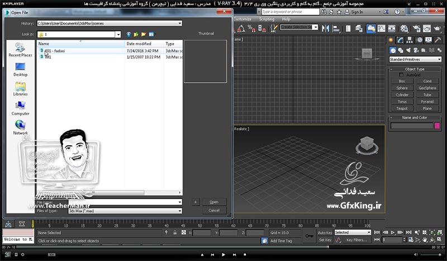The image size is (447, 261).
Task: Click the Mirror tool icon
Action: coord(325,29)
